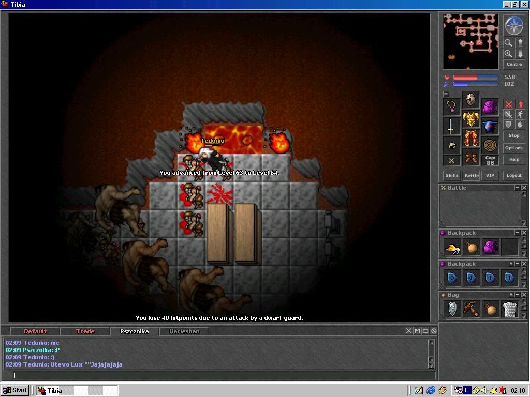
Task: Select the golden armor in body slot
Action: tap(470, 119)
